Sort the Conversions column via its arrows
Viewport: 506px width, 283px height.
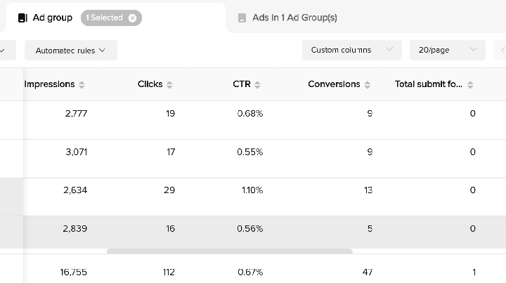coord(368,85)
